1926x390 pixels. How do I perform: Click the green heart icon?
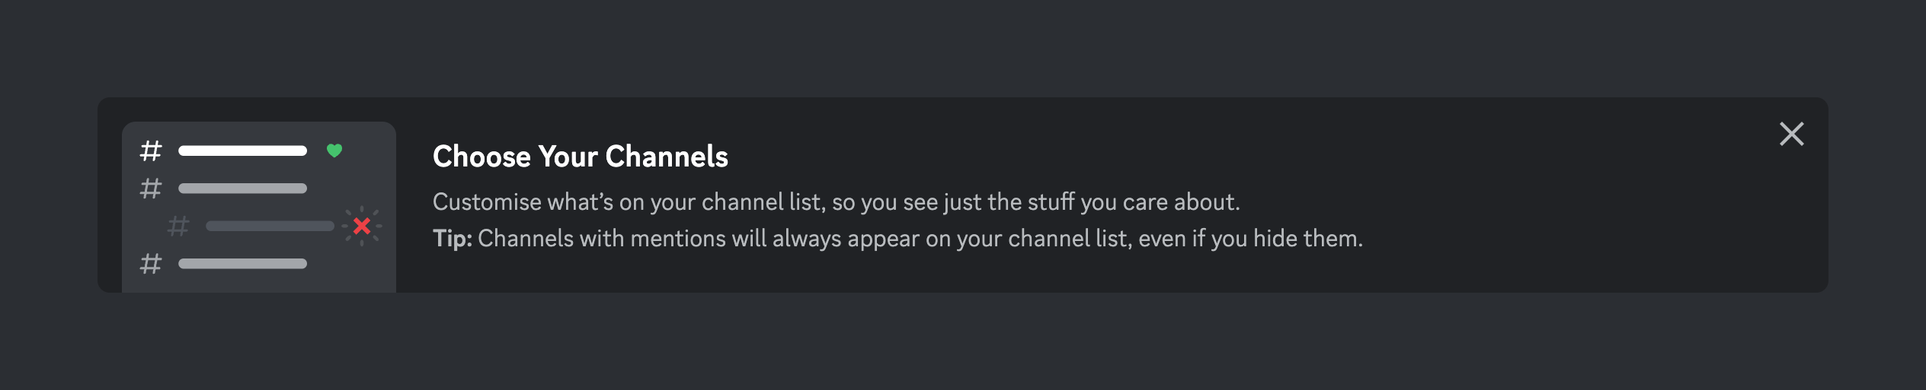(x=334, y=151)
